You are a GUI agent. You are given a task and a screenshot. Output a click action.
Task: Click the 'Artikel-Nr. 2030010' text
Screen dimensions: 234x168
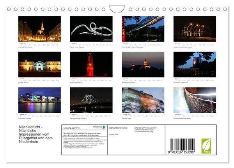[x=71, y=128]
